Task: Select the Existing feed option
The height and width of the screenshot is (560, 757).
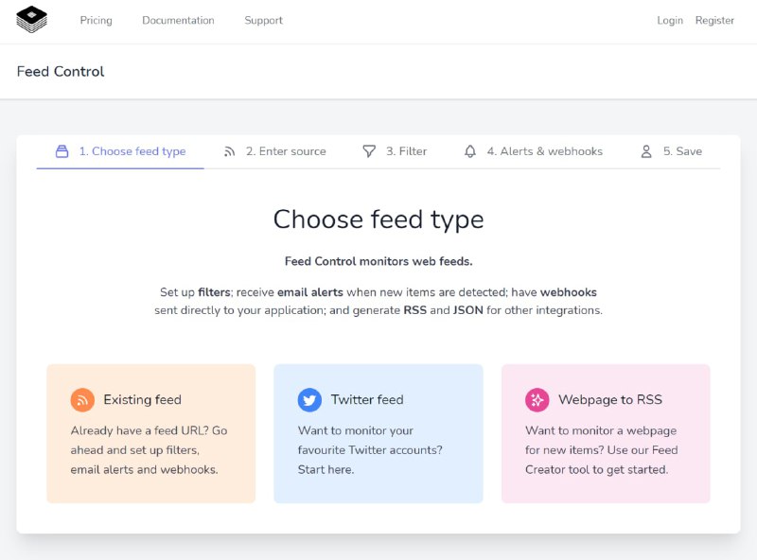Action: (151, 430)
